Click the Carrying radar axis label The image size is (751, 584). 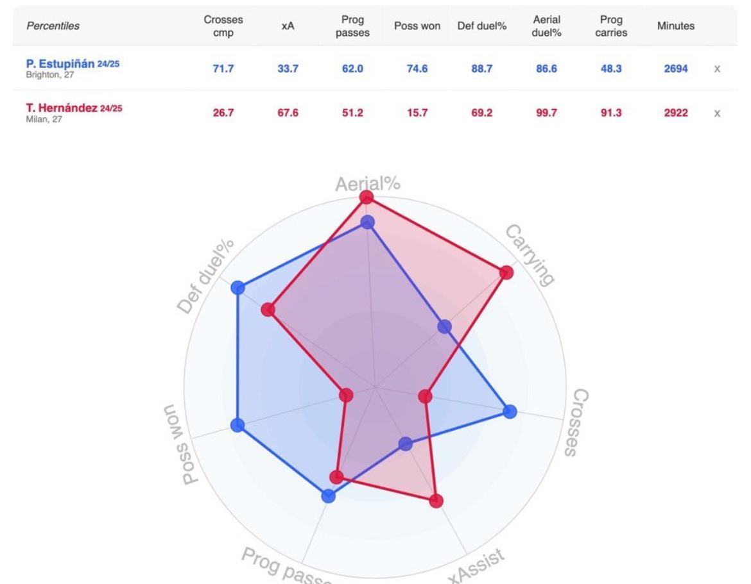530,254
